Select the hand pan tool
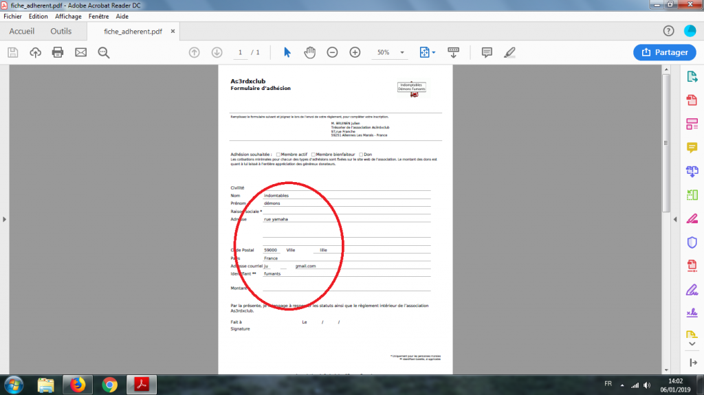This screenshot has width=704, height=395. coord(310,52)
